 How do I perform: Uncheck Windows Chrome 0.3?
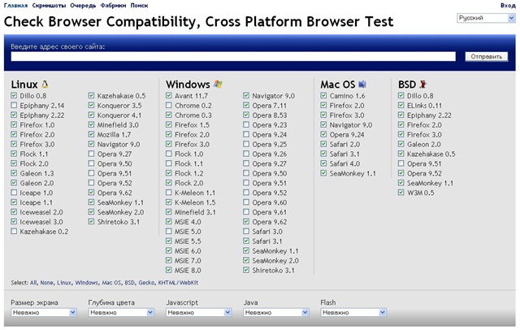tap(169, 115)
